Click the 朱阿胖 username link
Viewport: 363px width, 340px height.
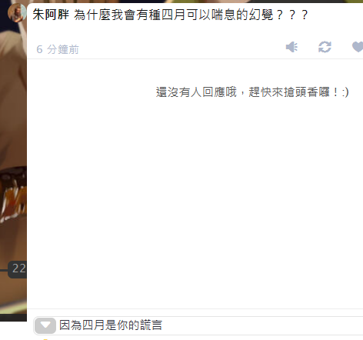[51, 15]
